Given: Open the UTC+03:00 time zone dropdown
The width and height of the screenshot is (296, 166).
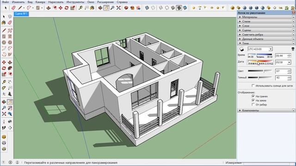Looking at the screenshot, I should 271,49.
